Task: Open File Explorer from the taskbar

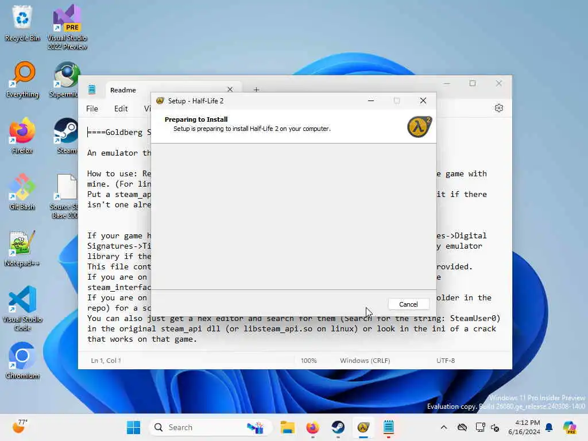Action: pos(288,427)
